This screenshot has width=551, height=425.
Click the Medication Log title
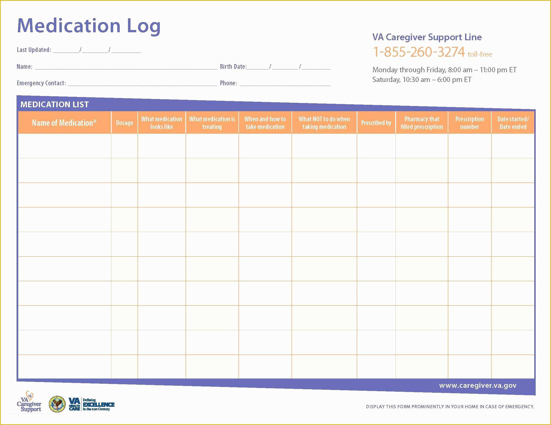(x=89, y=26)
